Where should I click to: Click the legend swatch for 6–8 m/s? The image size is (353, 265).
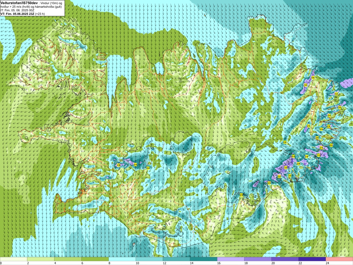coord(95,259)
